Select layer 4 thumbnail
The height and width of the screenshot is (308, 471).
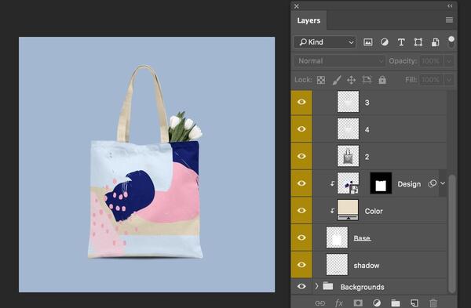coord(348,129)
